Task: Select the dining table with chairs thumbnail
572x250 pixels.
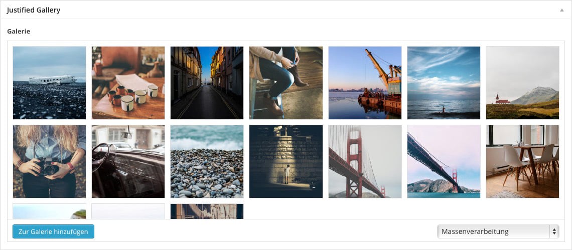Action: click(x=522, y=161)
